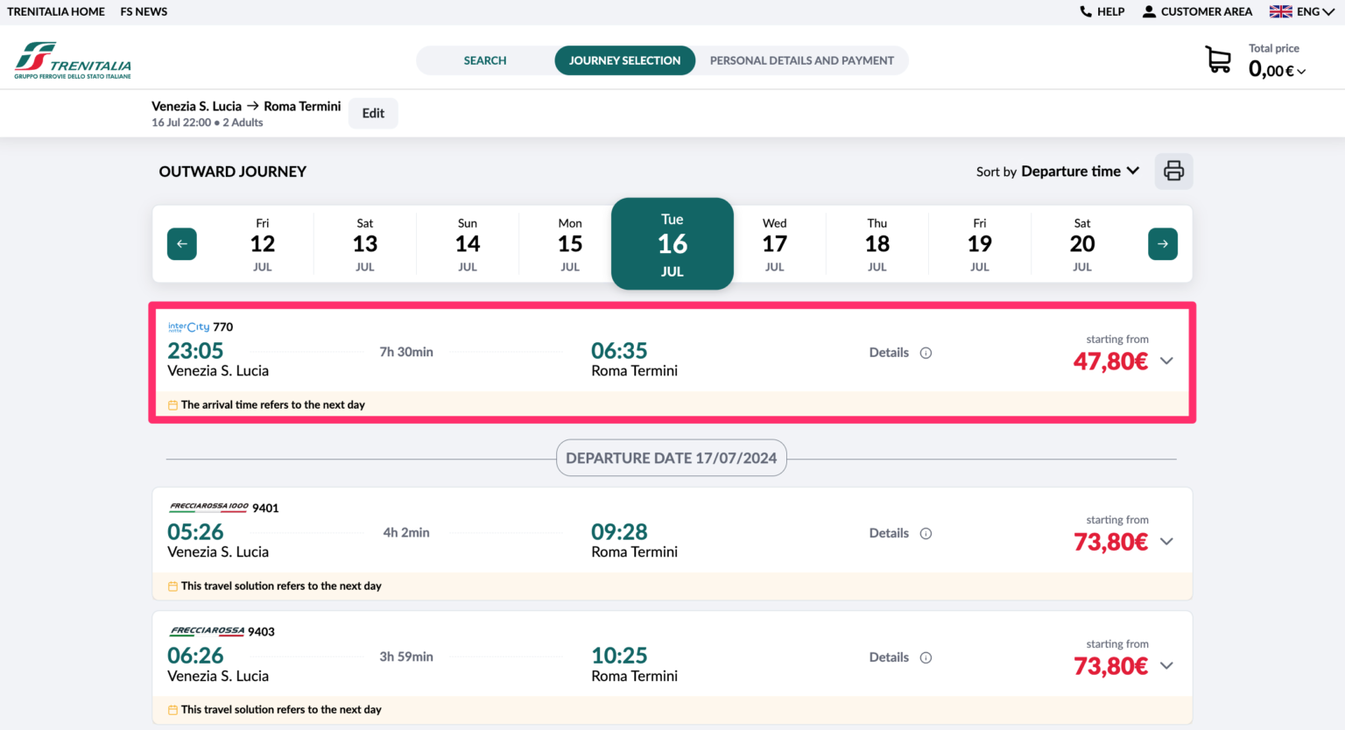Select Wed 17 Jul date
This screenshot has width=1345, height=730.
pos(775,244)
